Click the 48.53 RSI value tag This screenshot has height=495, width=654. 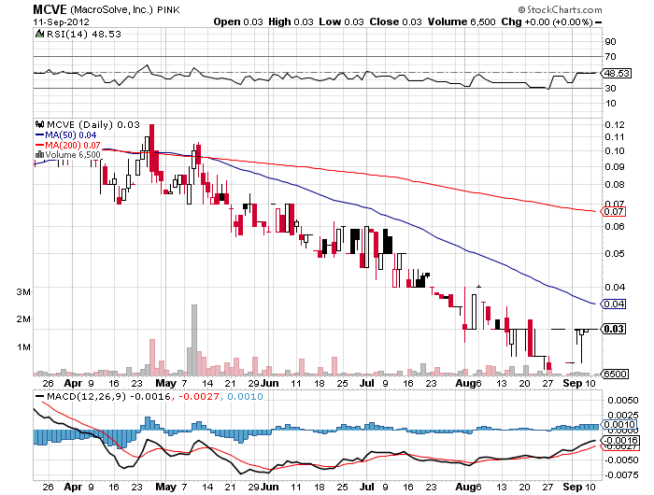coord(617,74)
